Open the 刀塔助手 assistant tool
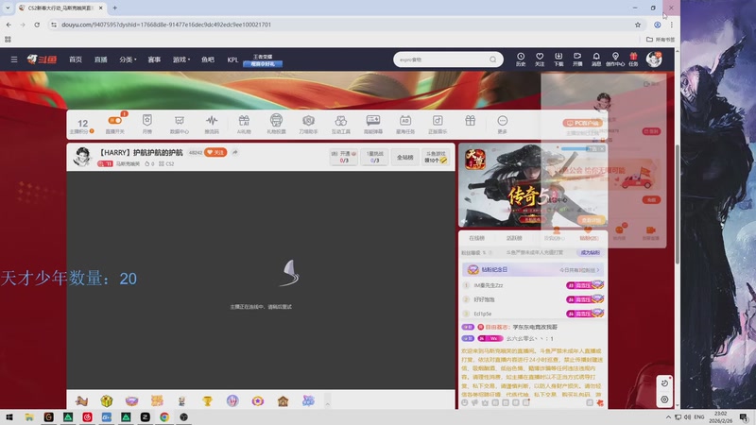Image resolution: width=756 pixels, height=425 pixels. click(x=309, y=124)
